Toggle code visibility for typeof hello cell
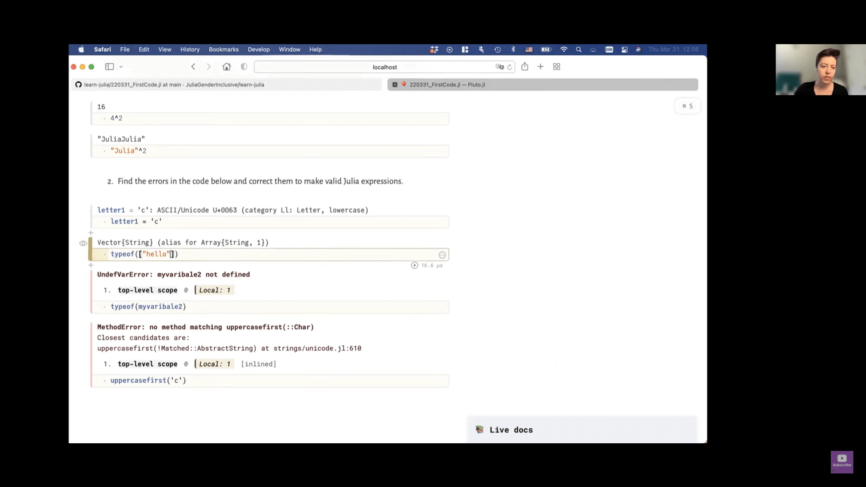This screenshot has width=866, height=487. click(x=83, y=243)
